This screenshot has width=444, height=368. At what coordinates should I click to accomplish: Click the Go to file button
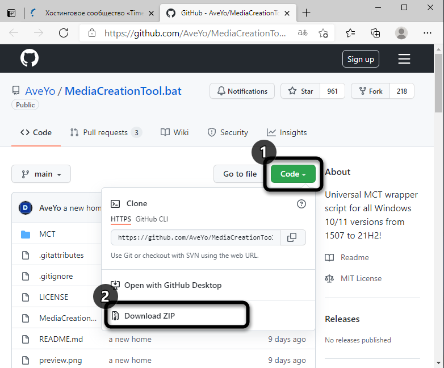240,174
